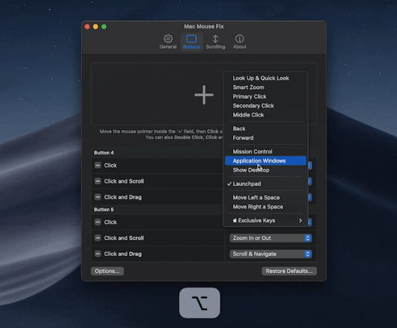The height and width of the screenshot is (328, 397).
Task: Remove Button 5 Click action
Action: coord(98,222)
